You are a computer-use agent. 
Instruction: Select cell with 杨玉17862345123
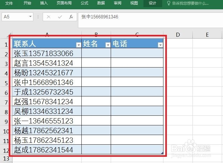tap(47, 140)
